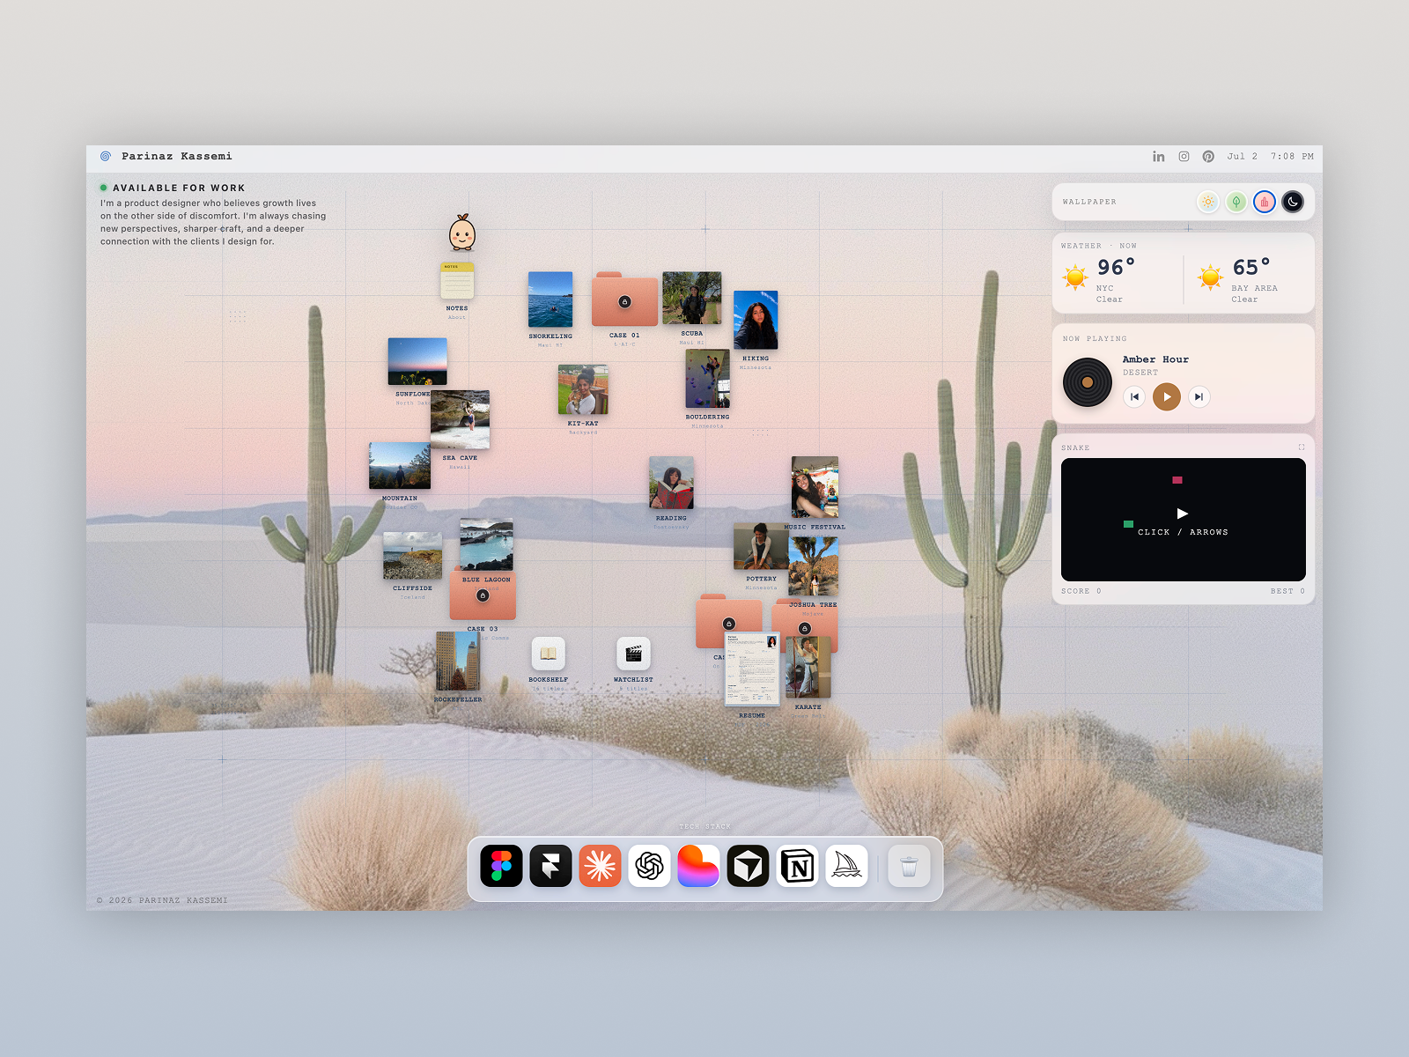Switch to the green leaf wallpaper
The height and width of the screenshot is (1057, 1409).
pyautogui.click(x=1236, y=202)
